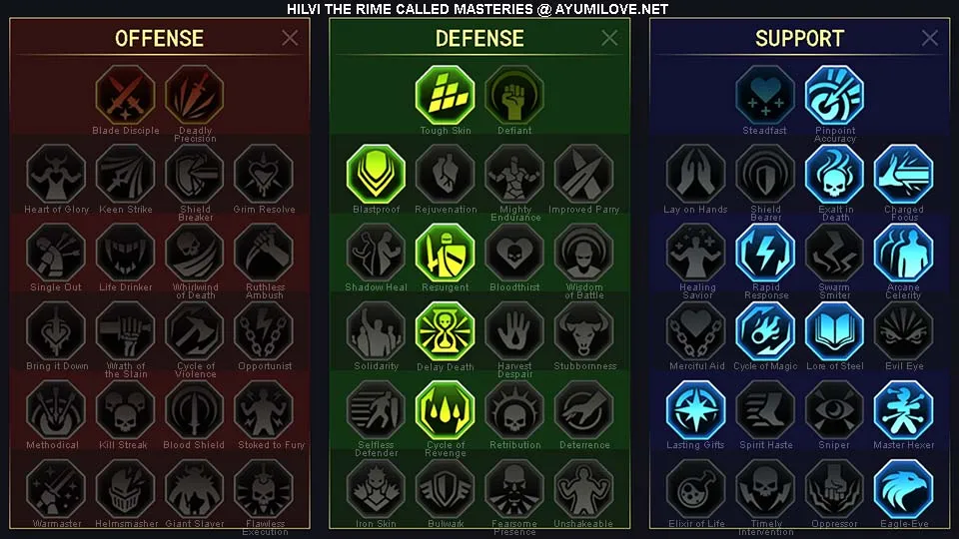Enable the Steadfast mastery

click(765, 95)
